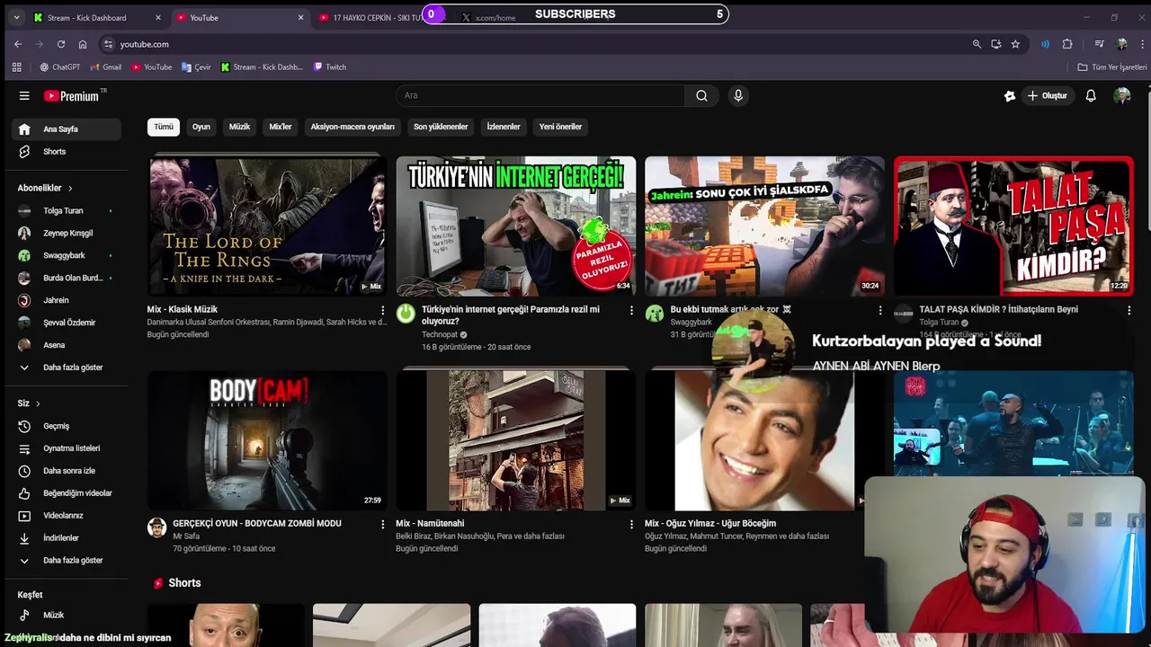Select the Mix'ler filter chip
The image size is (1151, 647).
coord(281,127)
